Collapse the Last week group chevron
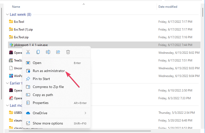The width and height of the screenshot is (205, 133). point(7,14)
